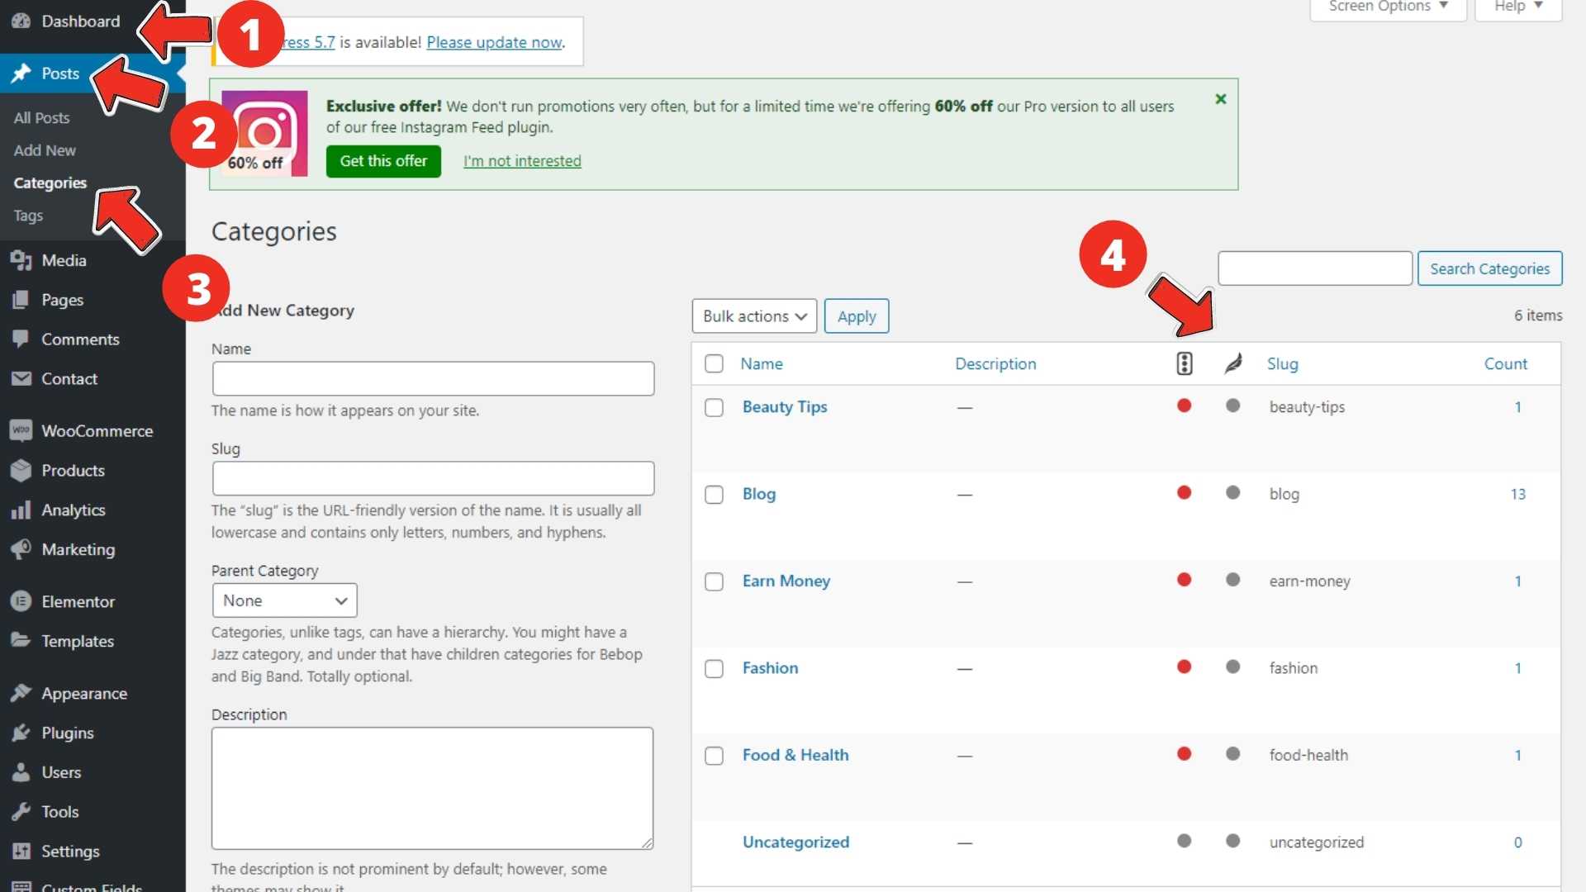
Task: Select Analytics in the admin sidebar
Action: (x=73, y=510)
